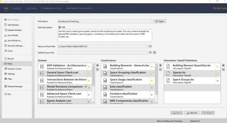Image resolution: width=227 pixels, height=123 pixels.
Task: Choose Close in the file sidebar
Action: tap(8, 51)
